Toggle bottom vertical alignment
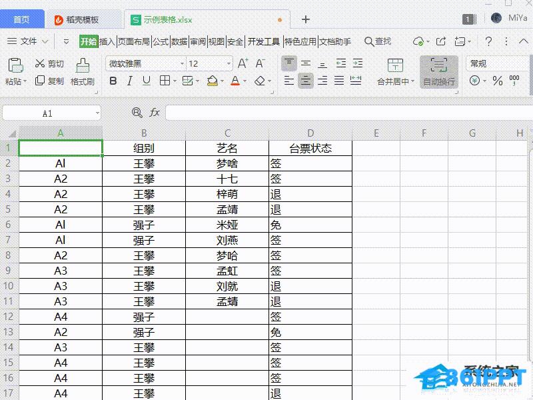 (x=322, y=63)
